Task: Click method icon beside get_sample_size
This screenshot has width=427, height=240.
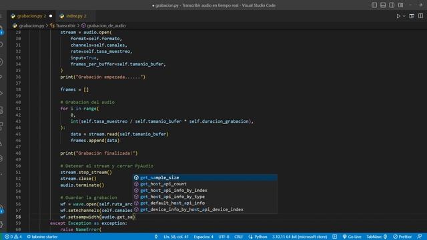Action: [x=136, y=178]
